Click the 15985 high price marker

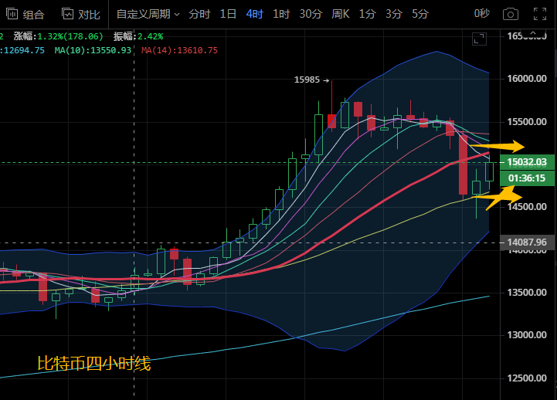coord(307,80)
